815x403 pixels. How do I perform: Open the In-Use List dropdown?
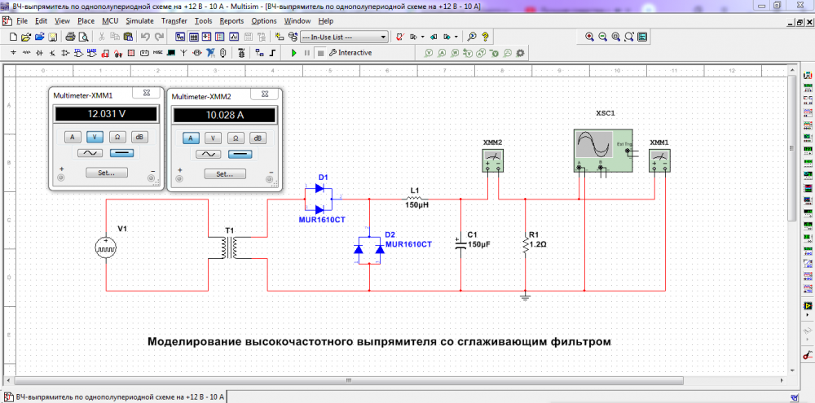383,37
